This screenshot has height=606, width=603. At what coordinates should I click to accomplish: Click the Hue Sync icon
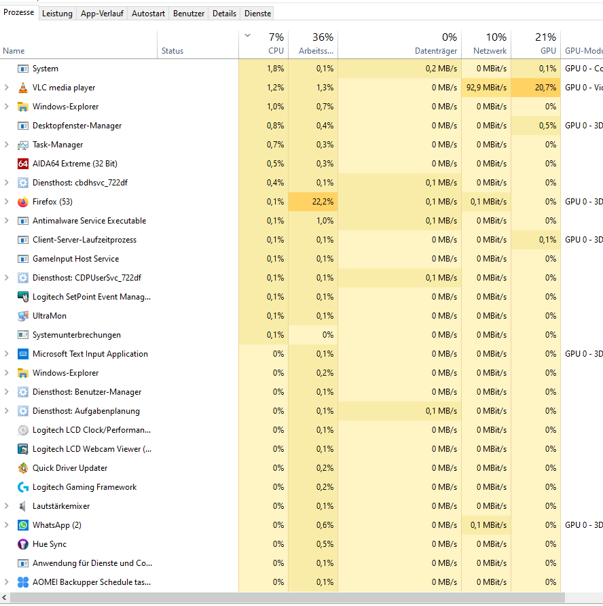[23, 544]
